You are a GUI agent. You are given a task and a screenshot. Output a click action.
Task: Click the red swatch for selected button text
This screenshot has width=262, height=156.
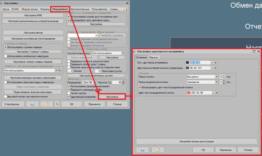189,93
